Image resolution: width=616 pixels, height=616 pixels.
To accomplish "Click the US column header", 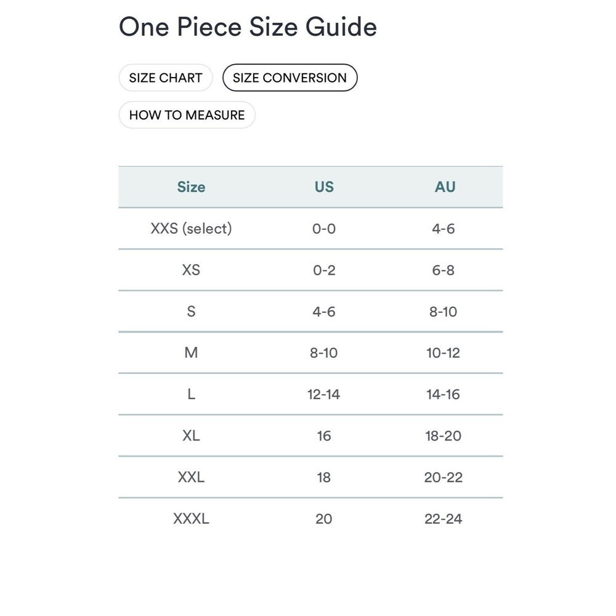I will click(x=324, y=187).
